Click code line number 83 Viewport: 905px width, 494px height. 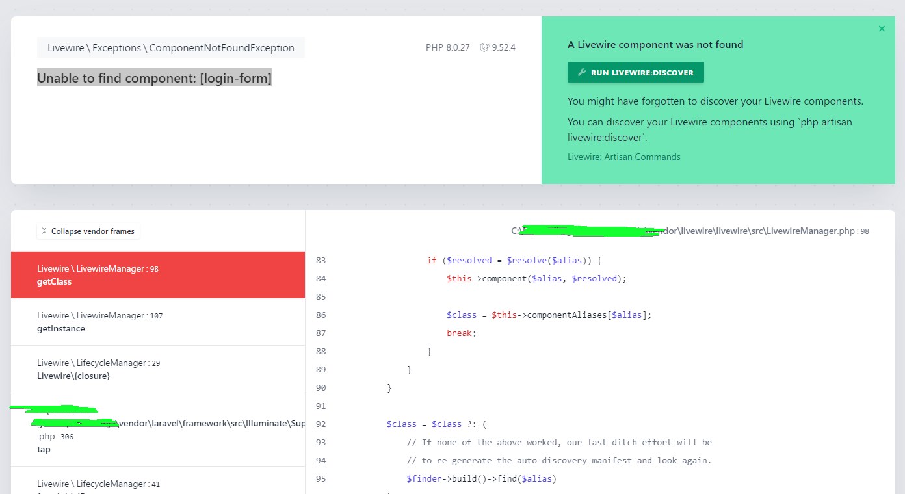321,260
